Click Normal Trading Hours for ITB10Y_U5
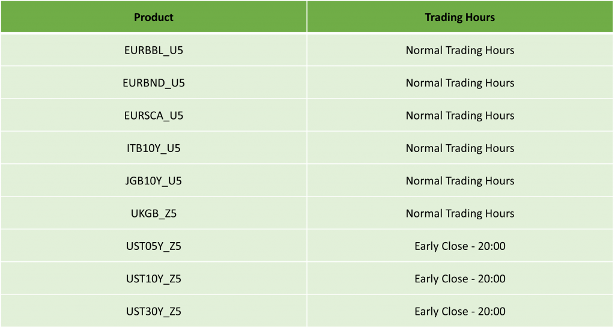 pos(460,148)
